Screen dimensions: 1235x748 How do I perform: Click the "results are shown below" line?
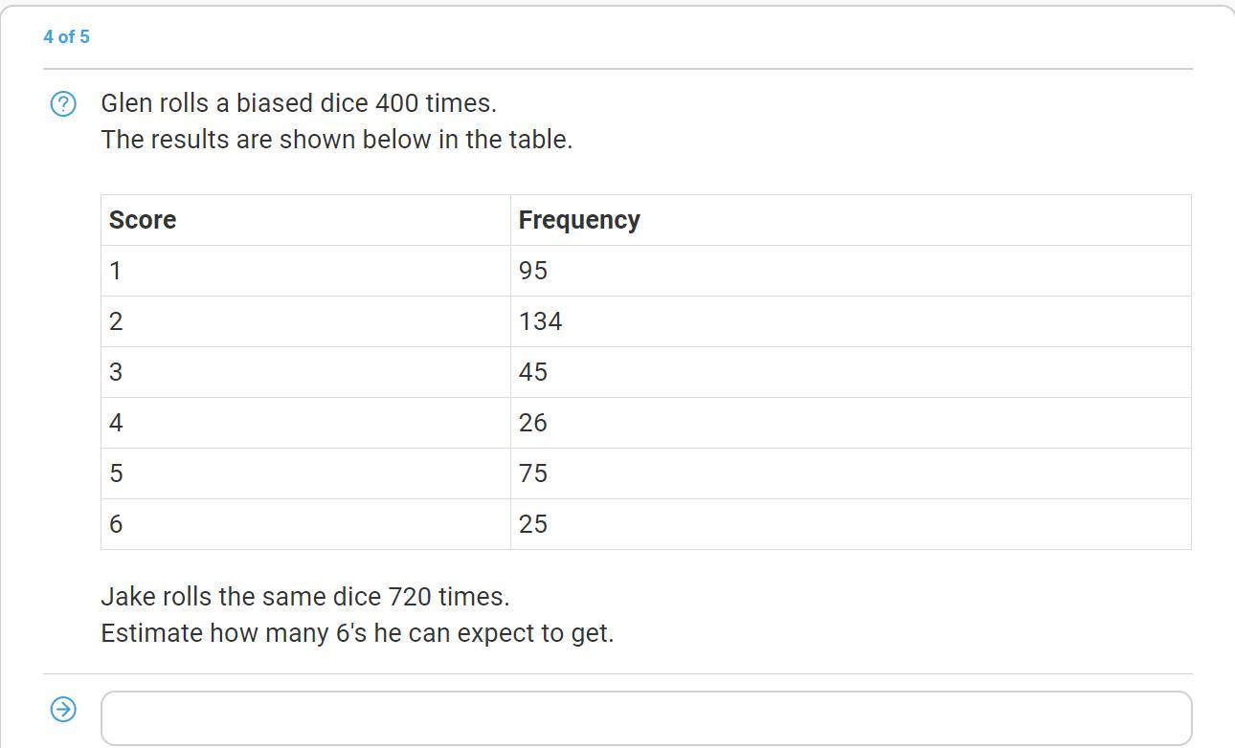(x=337, y=140)
